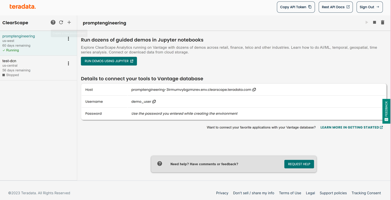The image size is (391, 200).
Task: Open LEARN MORE IN GETTING STARTED link
Action: tap(351, 127)
